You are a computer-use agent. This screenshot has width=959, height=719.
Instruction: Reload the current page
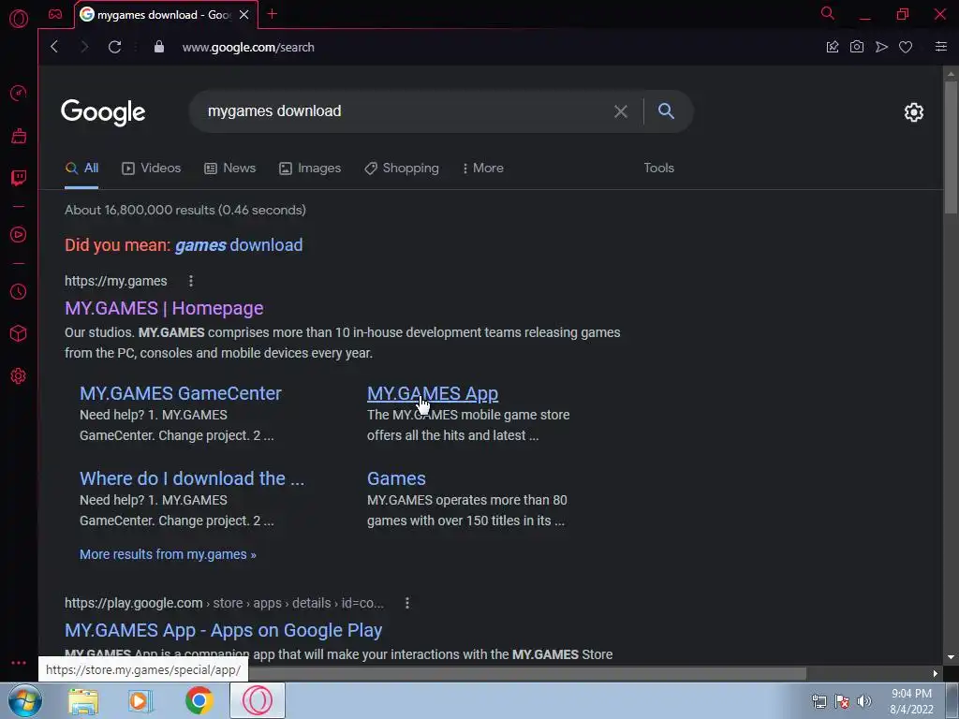(114, 47)
